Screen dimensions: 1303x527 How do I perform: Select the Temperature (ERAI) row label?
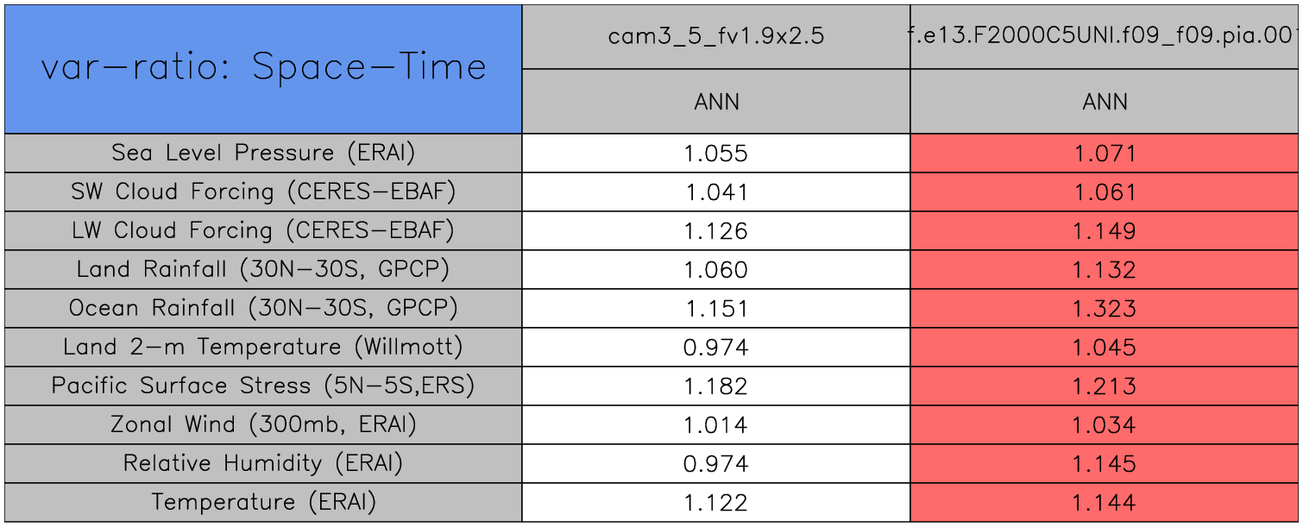(x=263, y=502)
